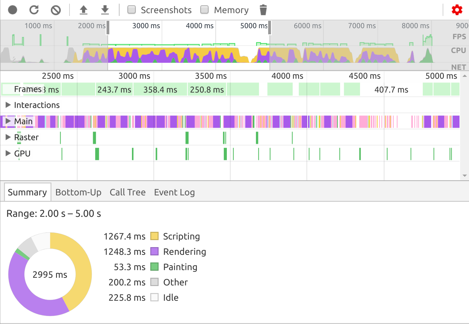This screenshot has width=469, height=324.
Task: Click the flame chart scroll-down arrow
Action: click(x=465, y=176)
